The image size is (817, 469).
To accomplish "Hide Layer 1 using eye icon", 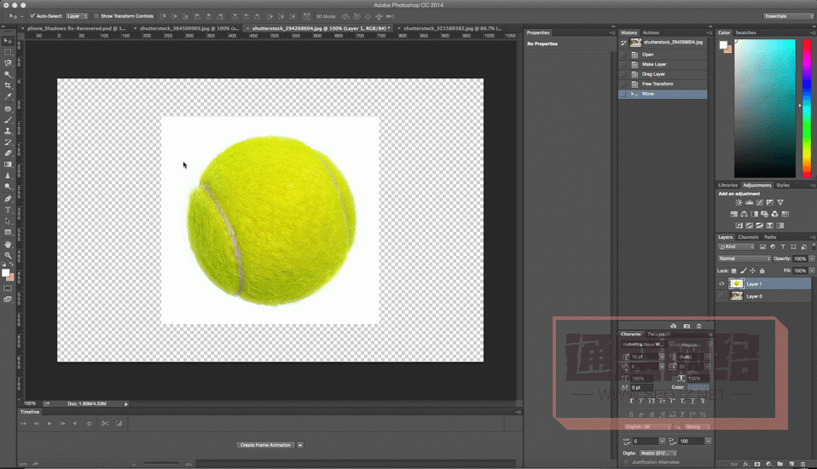I will pos(721,284).
